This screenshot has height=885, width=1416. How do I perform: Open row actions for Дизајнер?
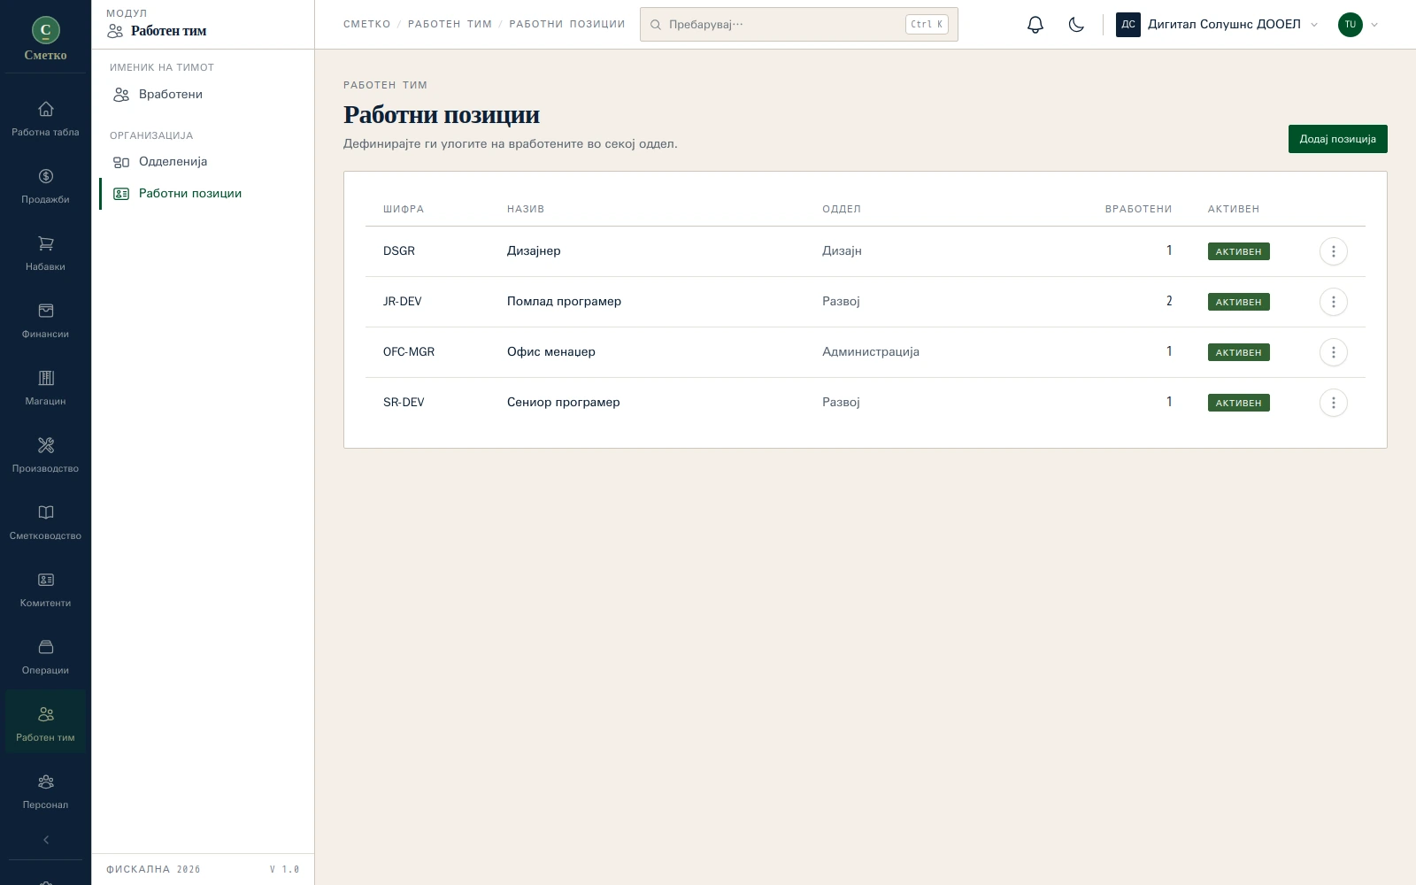tap(1333, 251)
